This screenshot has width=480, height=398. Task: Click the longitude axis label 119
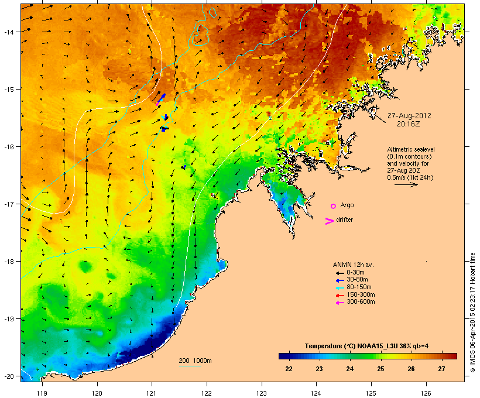point(42,393)
